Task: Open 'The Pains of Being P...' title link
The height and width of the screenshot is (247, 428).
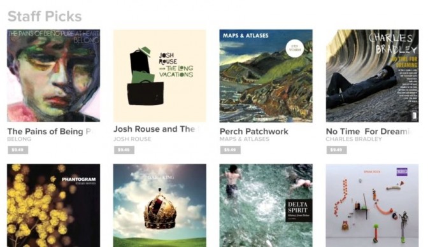Action: [x=51, y=132]
